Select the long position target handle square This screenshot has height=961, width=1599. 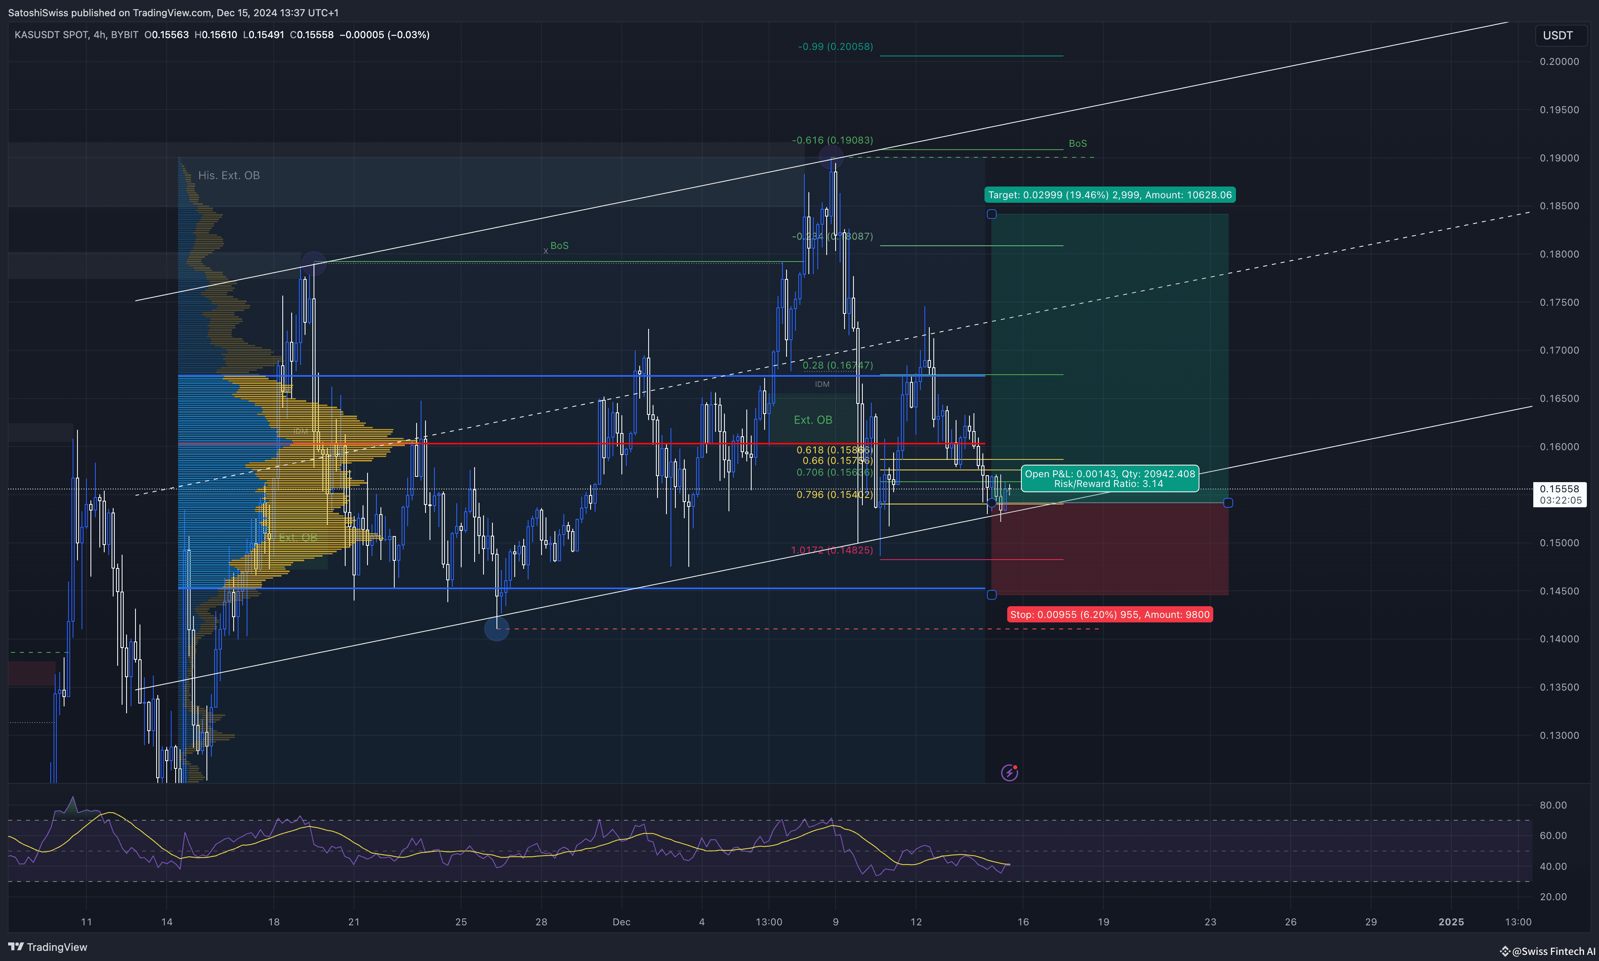click(x=991, y=215)
